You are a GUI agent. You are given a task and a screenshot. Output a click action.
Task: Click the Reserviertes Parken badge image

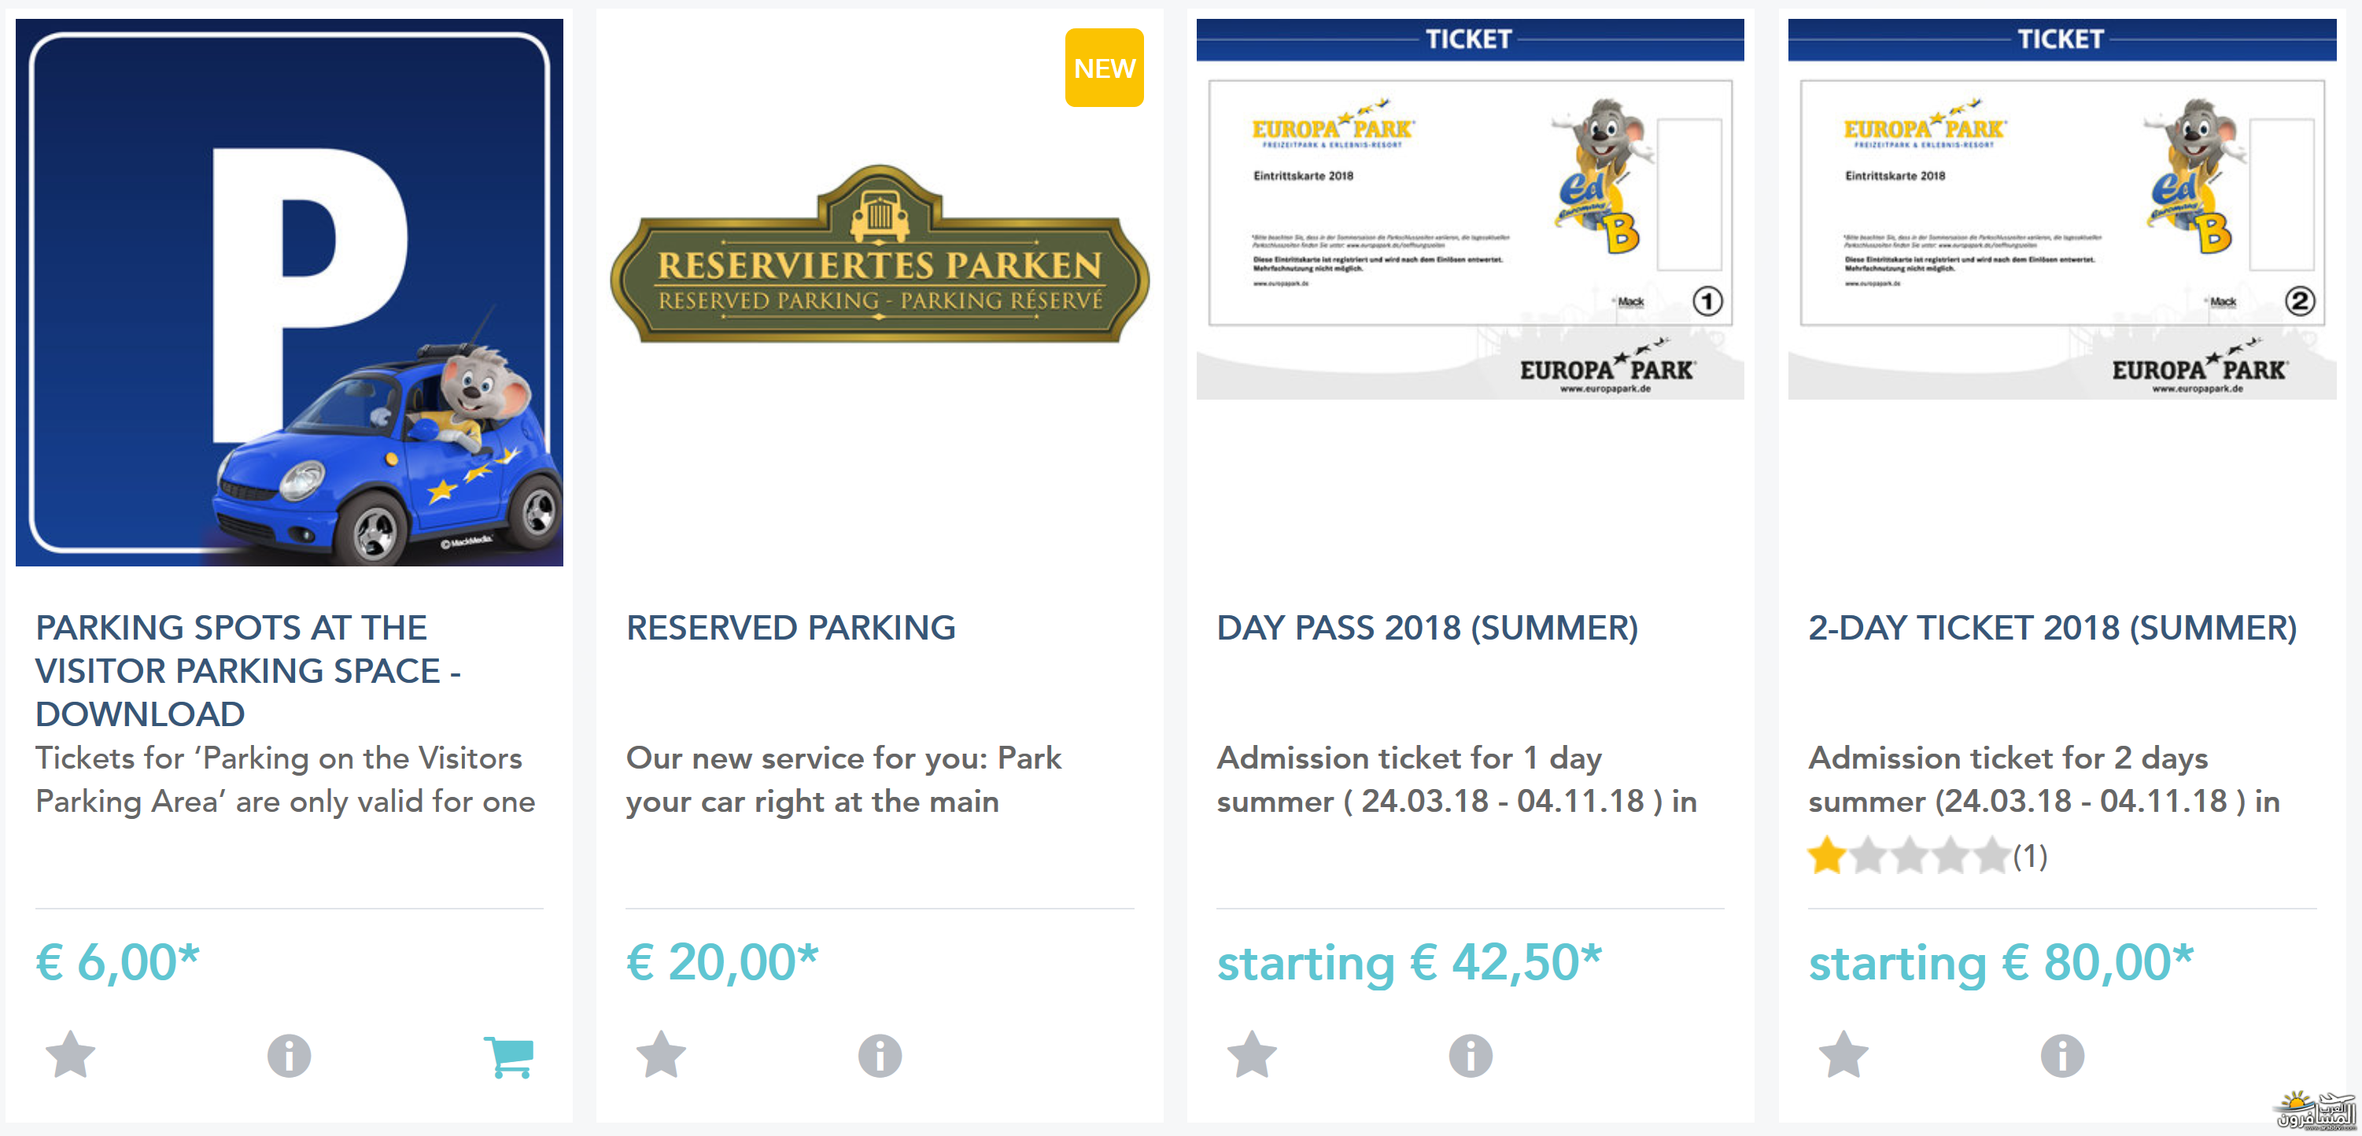point(880,254)
